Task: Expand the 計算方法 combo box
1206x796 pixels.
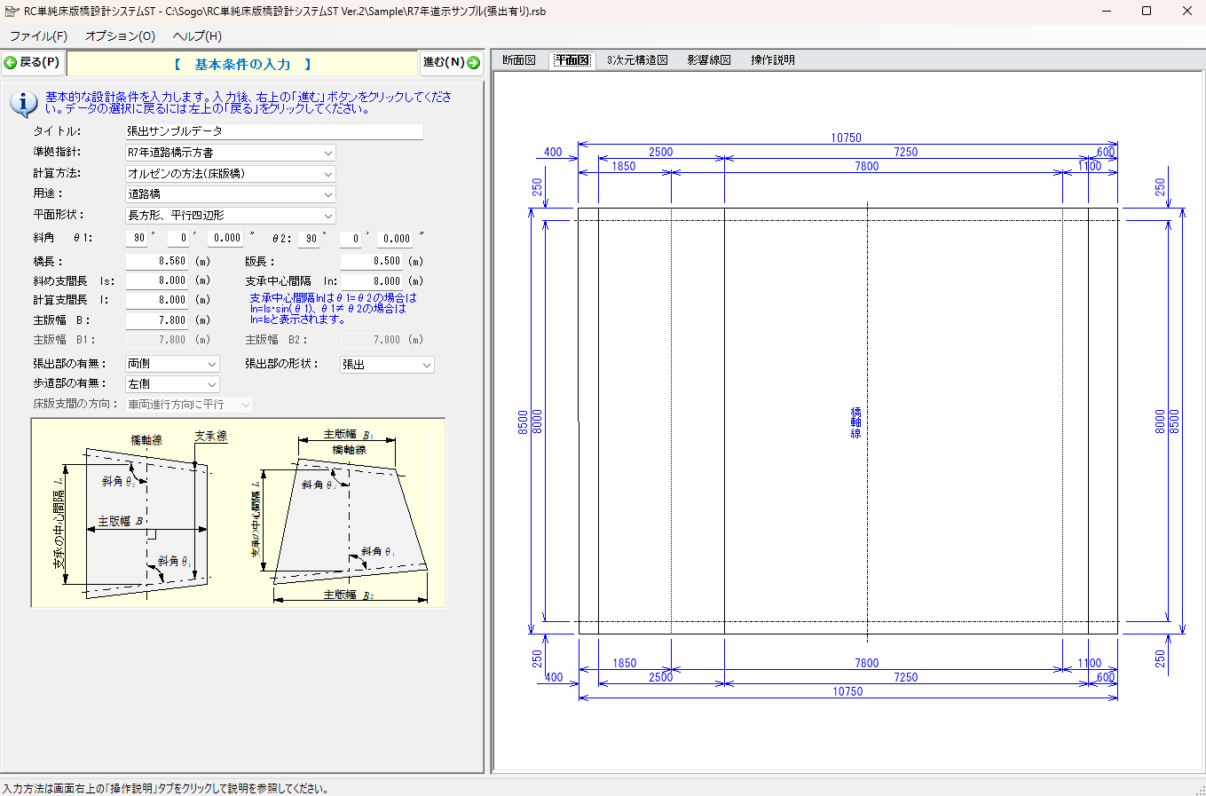Action: click(327, 174)
